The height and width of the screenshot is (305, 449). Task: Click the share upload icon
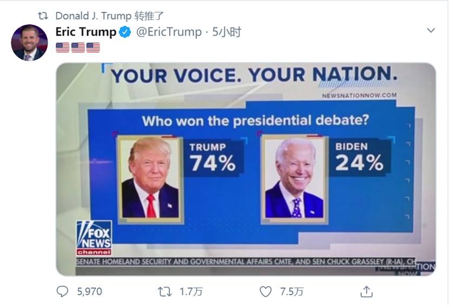pyautogui.click(x=367, y=292)
